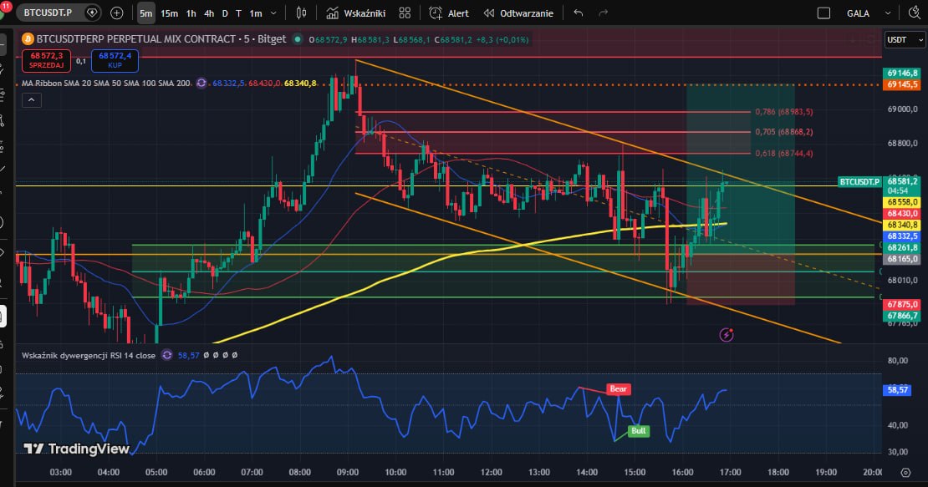The image size is (928, 487).
Task: Click the MA Ribbon refresh icon
Action: pos(201,84)
